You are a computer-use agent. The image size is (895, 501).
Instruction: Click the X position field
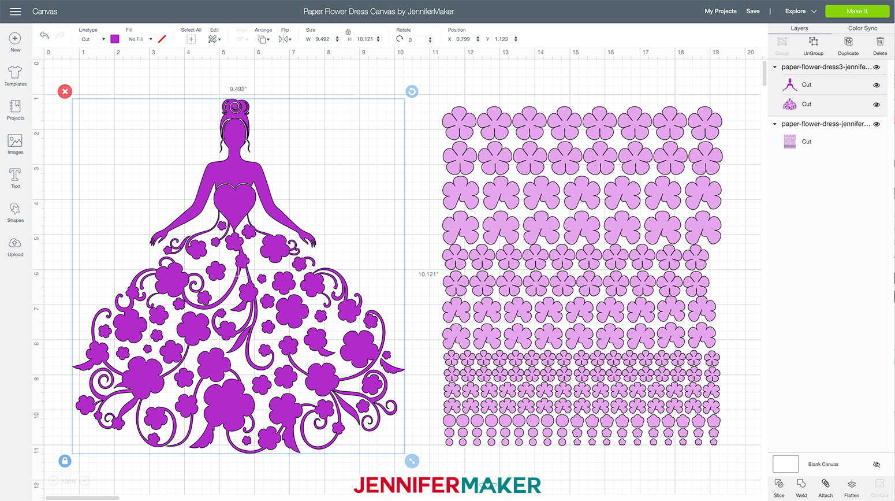click(464, 39)
